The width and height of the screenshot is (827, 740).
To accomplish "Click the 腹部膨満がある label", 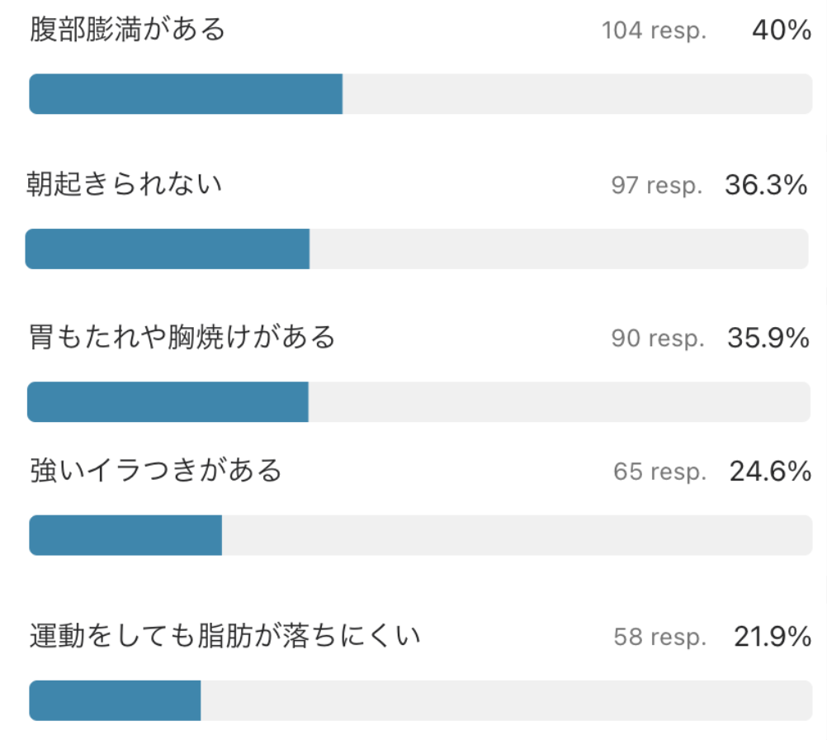I will coord(128,29).
